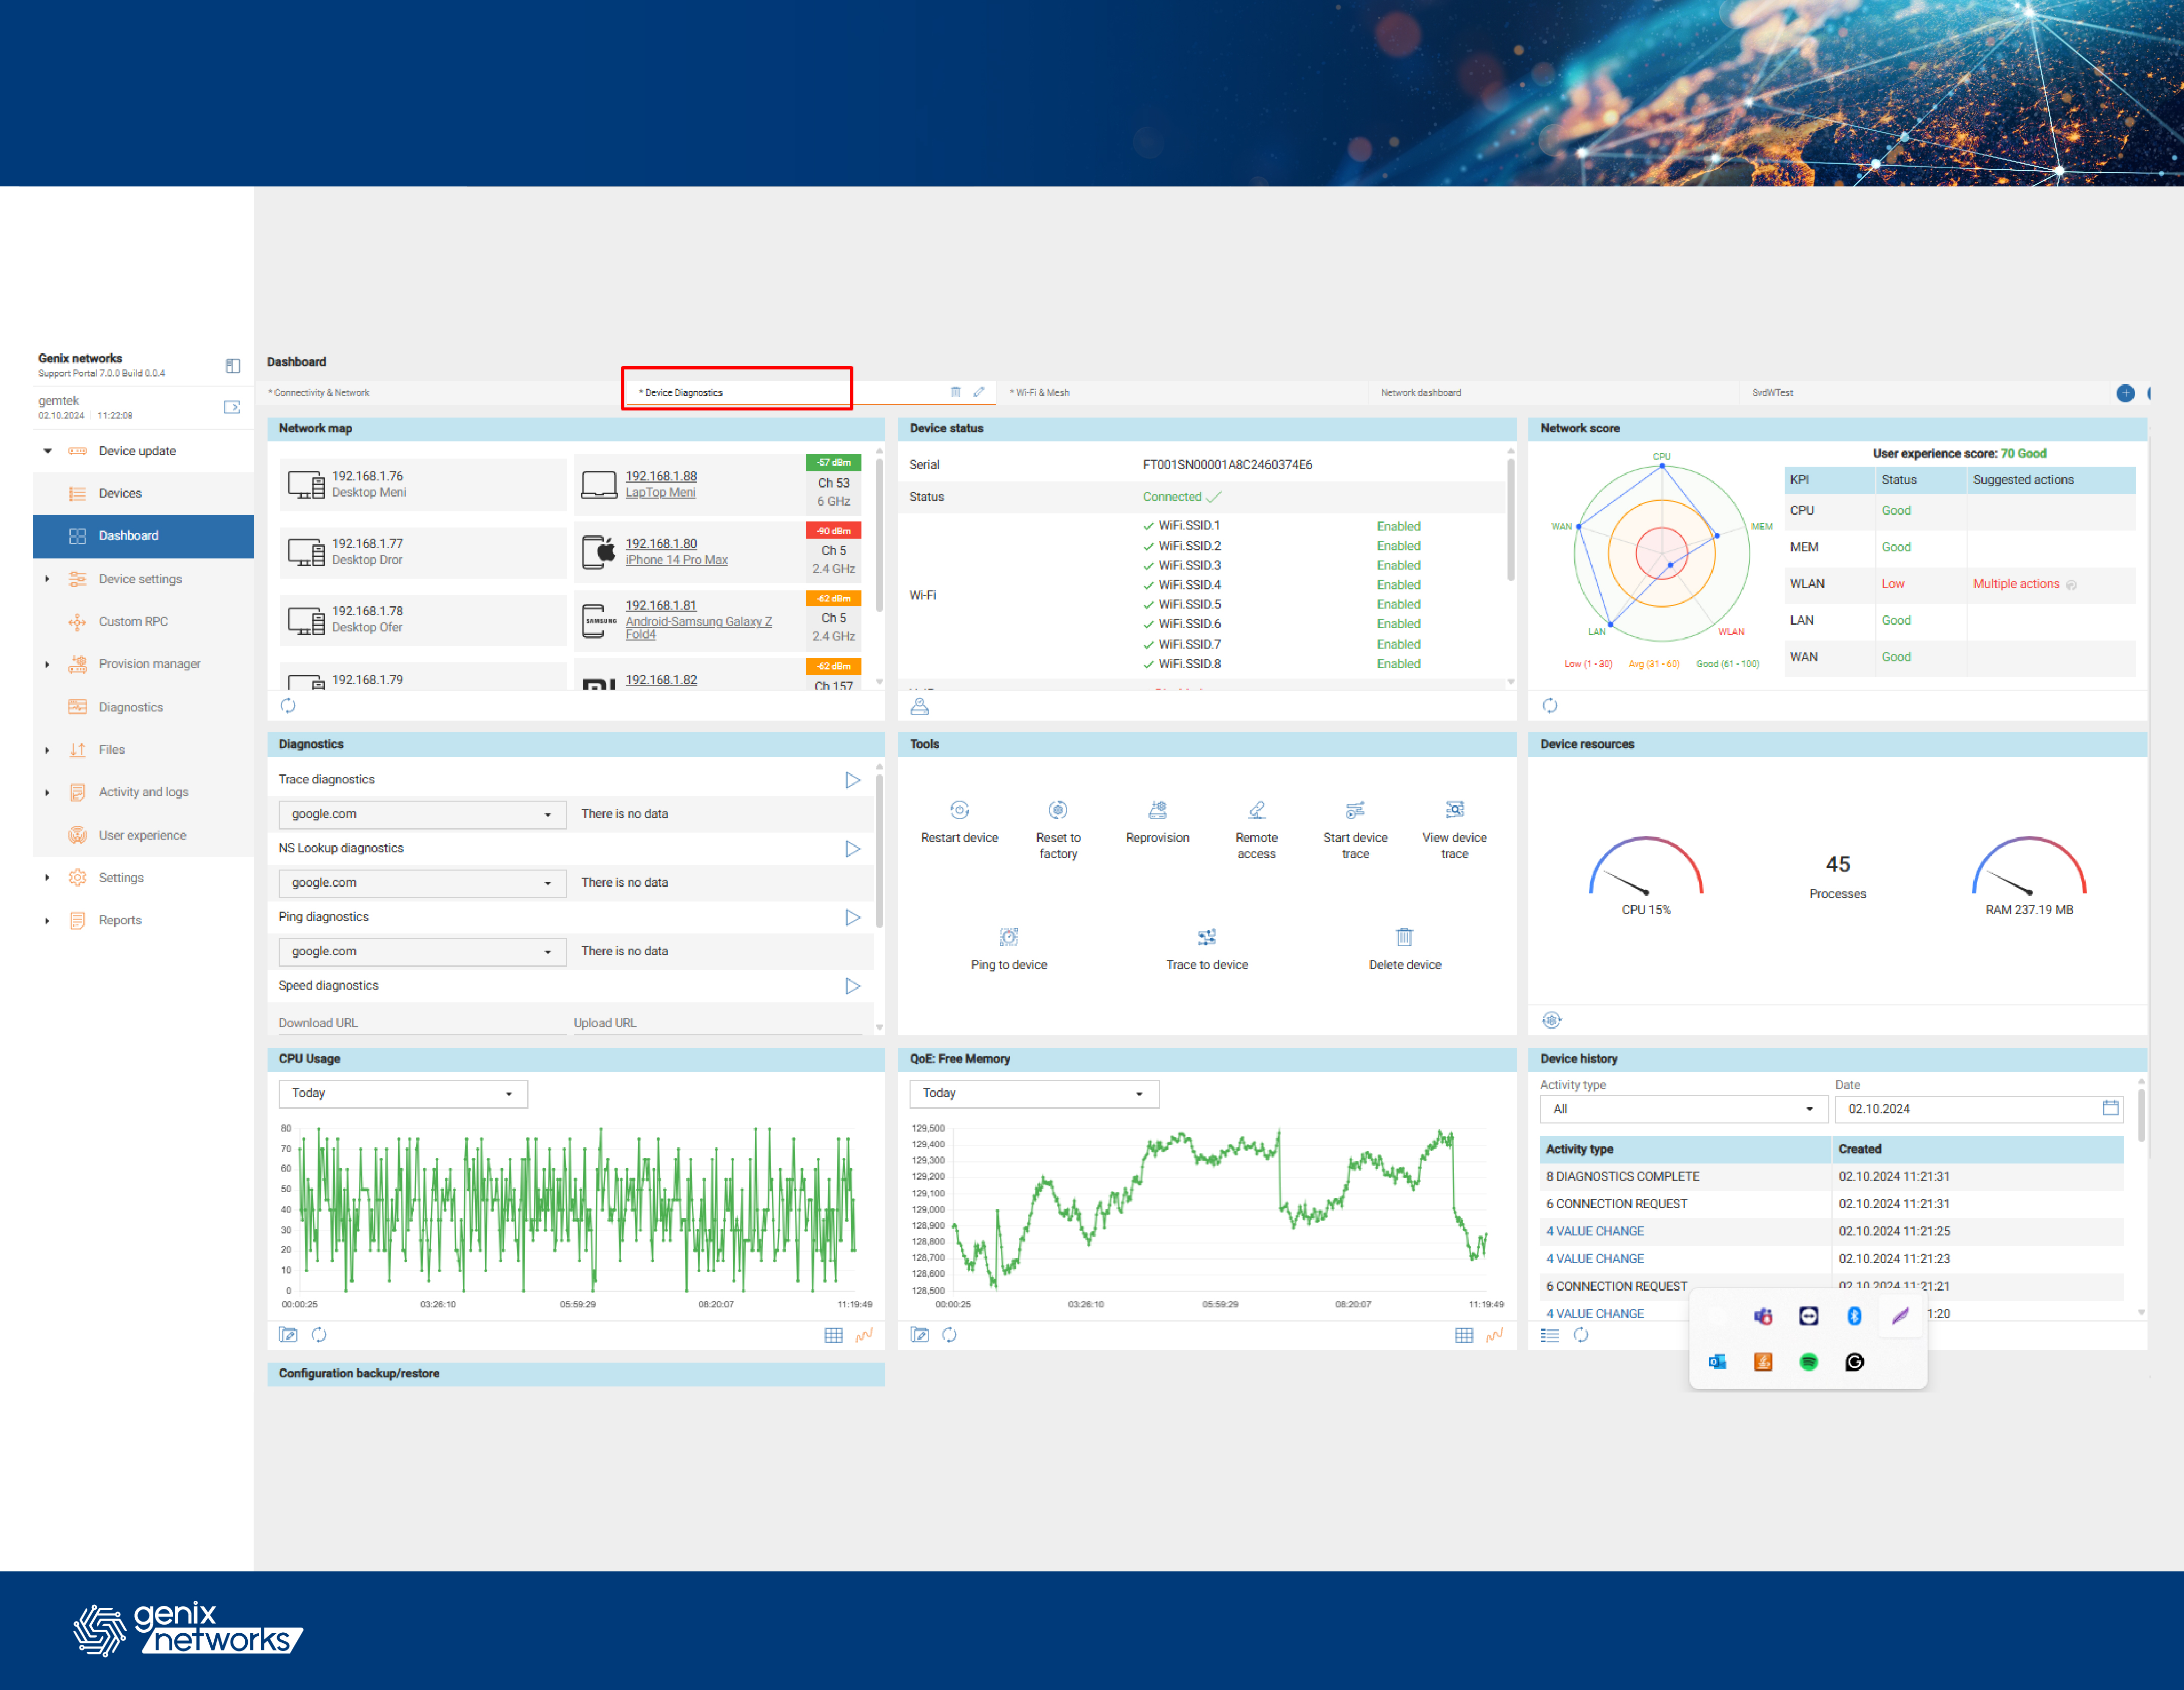Open the iPhone 14 Pro Max link
2184x1690 pixels.
[676, 560]
